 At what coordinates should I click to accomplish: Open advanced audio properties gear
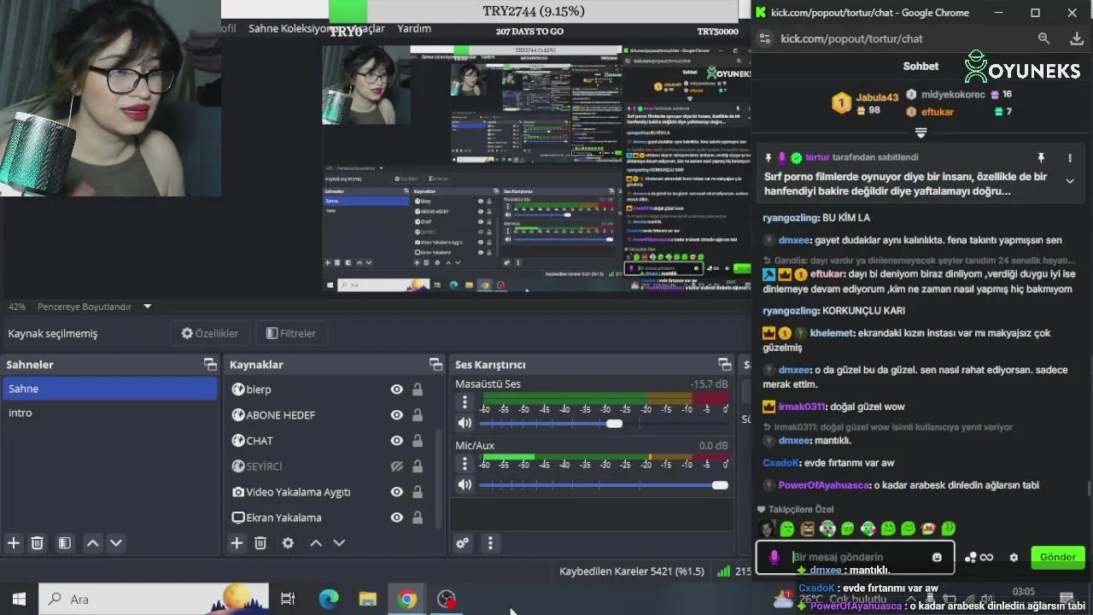click(462, 542)
